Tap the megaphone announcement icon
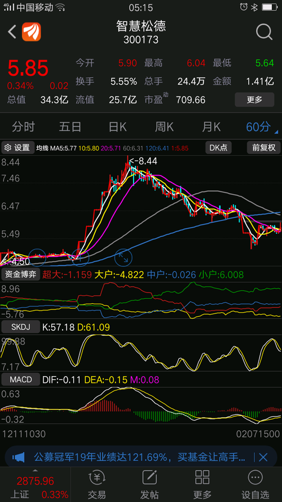This screenshot has height=502, width=282. (x=20, y=457)
